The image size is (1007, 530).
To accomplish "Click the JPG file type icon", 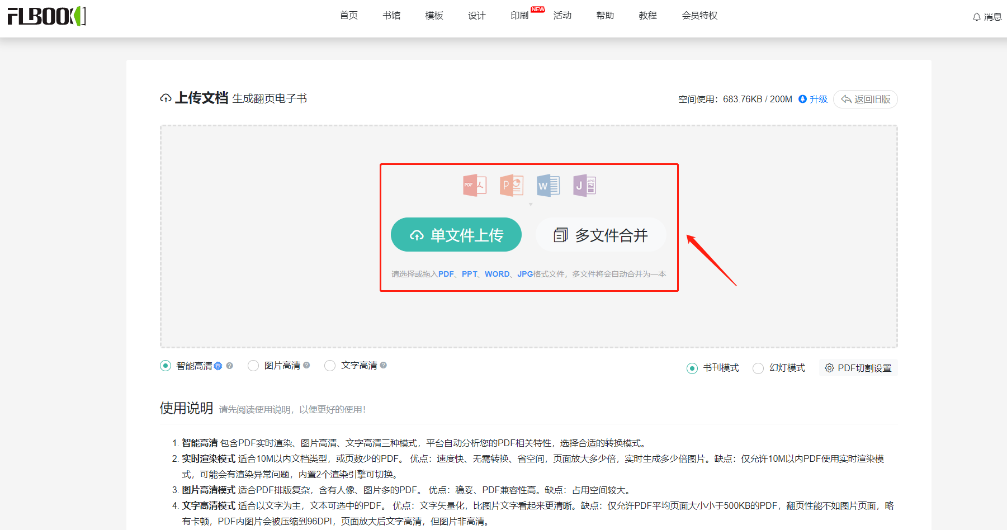I will [584, 185].
